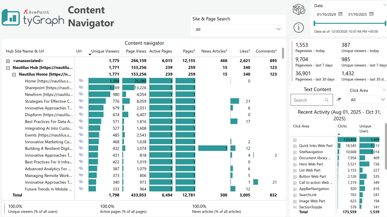Sort by Likes* column header
The width and height of the screenshot is (387, 217).
pyautogui.click(x=245, y=51)
